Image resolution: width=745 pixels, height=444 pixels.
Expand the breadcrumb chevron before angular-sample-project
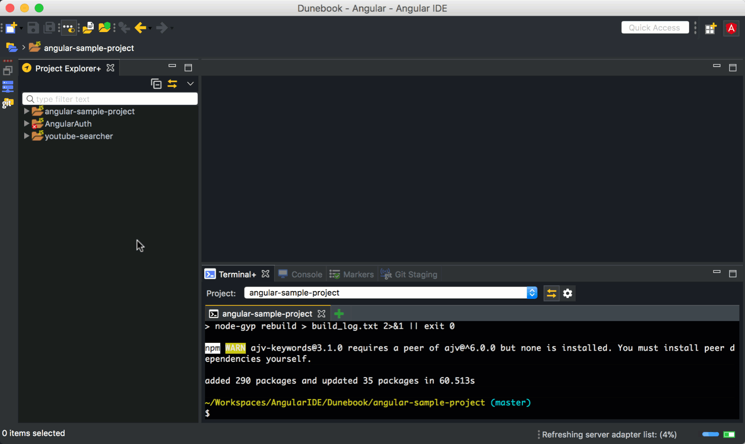coord(24,48)
